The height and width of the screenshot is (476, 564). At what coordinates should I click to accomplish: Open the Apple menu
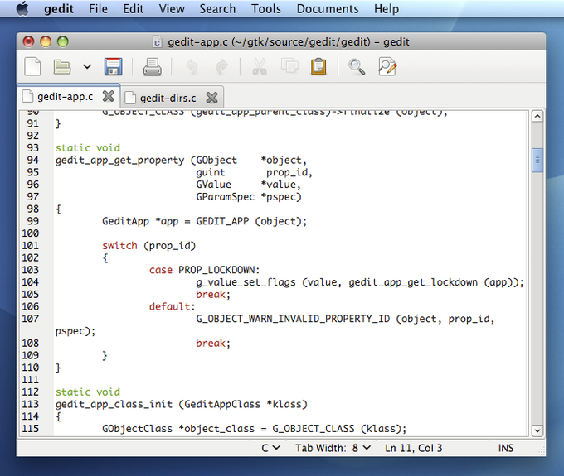pyautogui.click(x=22, y=8)
